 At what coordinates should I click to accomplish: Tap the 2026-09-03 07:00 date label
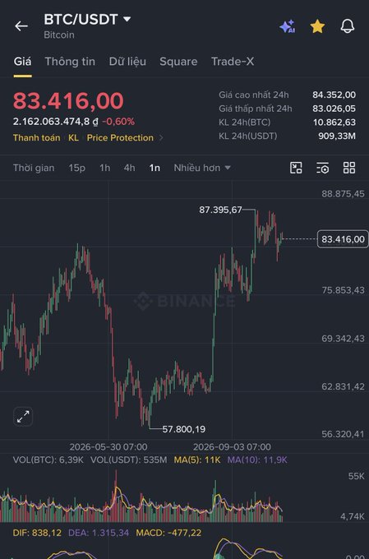coord(232,447)
